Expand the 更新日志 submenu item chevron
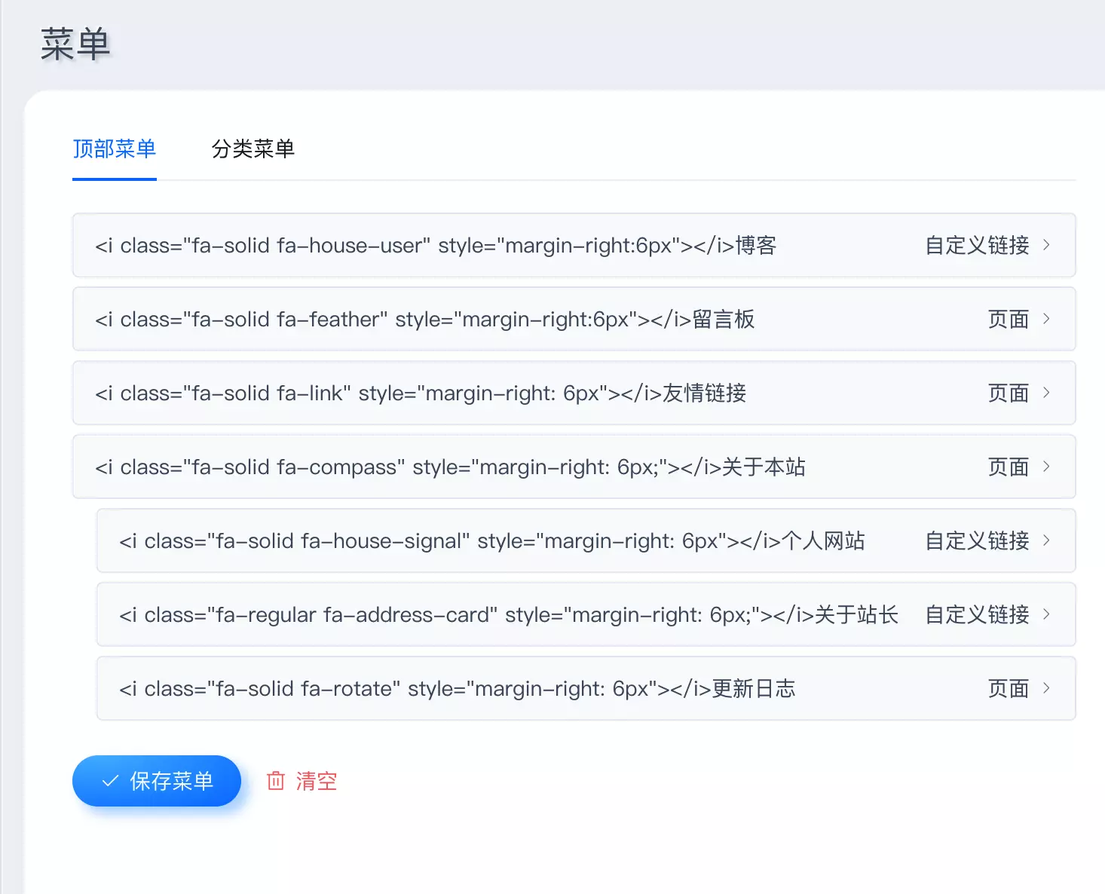Image resolution: width=1105 pixels, height=894 pixels. tap(1046, 688)
